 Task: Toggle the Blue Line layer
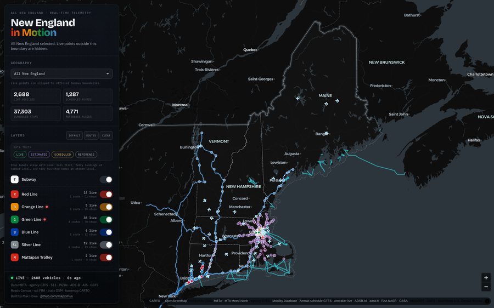106,232
